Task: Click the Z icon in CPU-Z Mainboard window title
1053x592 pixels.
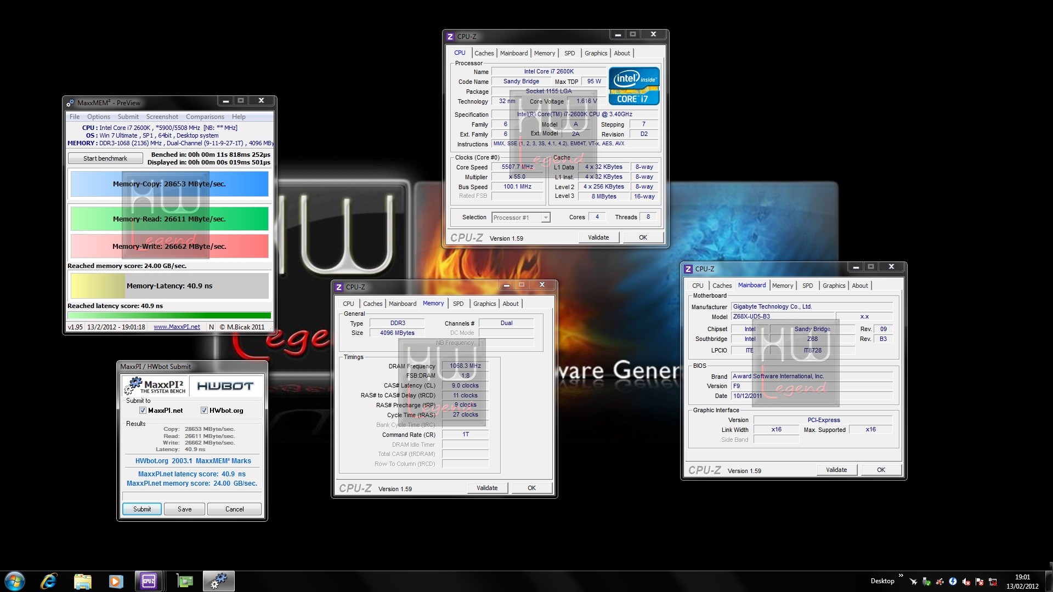Action: click(688, 269)
